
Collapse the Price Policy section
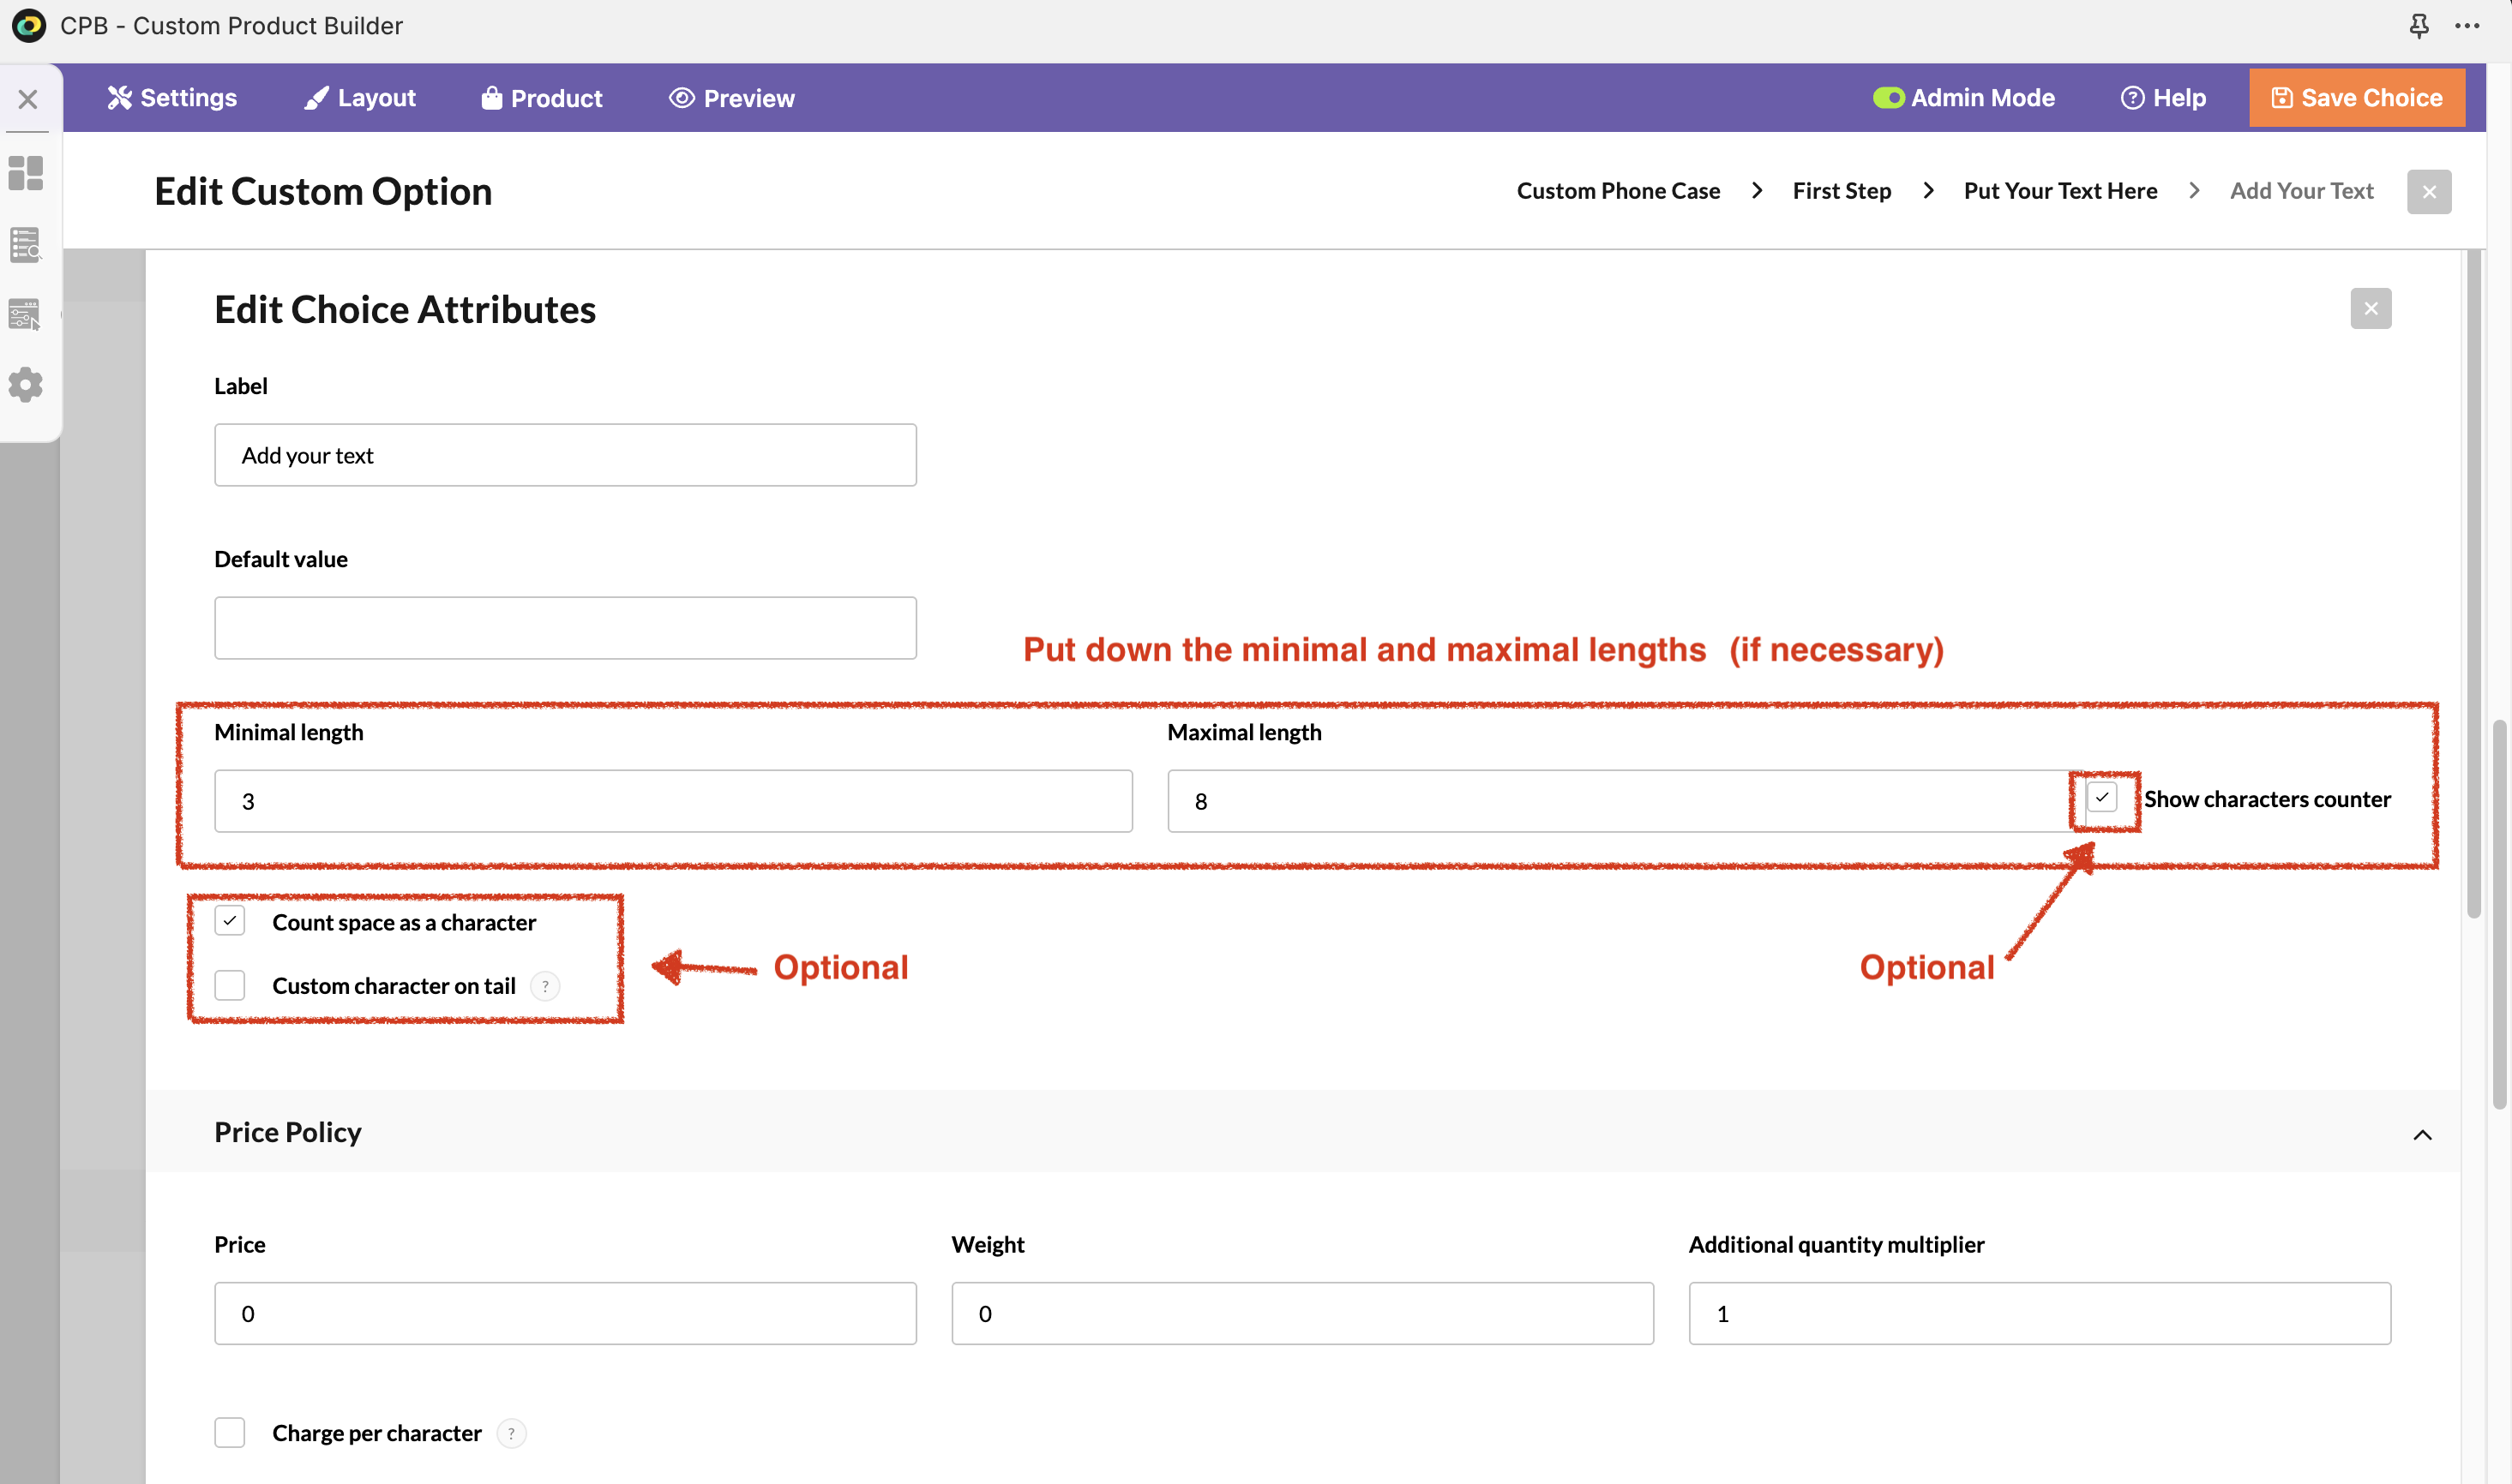[x=2422, y=1134]
